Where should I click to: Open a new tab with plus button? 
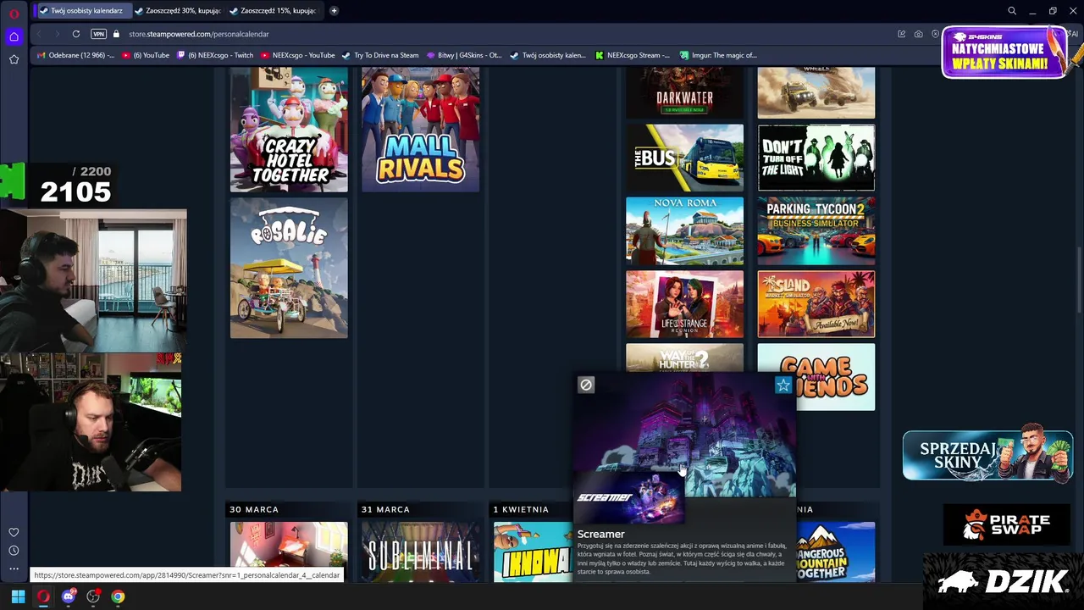(334, 11)
